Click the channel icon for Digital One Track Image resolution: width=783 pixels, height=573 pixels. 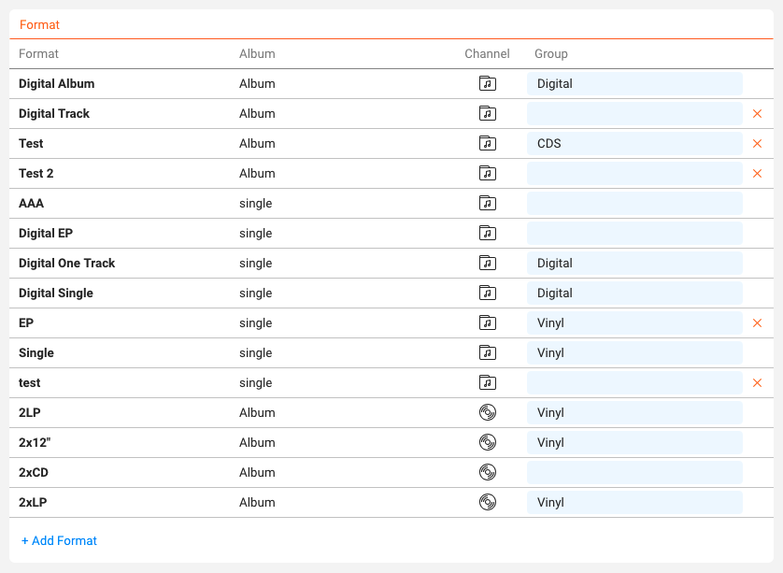coord(488,264)
